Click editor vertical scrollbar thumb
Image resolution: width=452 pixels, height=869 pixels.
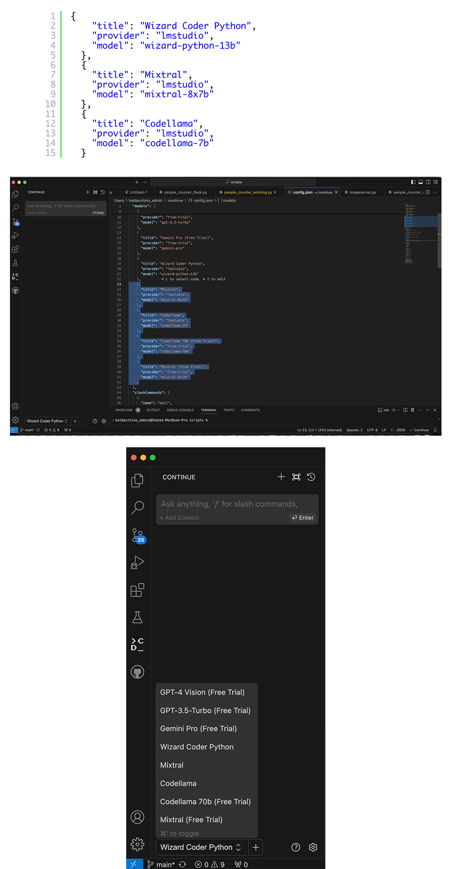439,241
